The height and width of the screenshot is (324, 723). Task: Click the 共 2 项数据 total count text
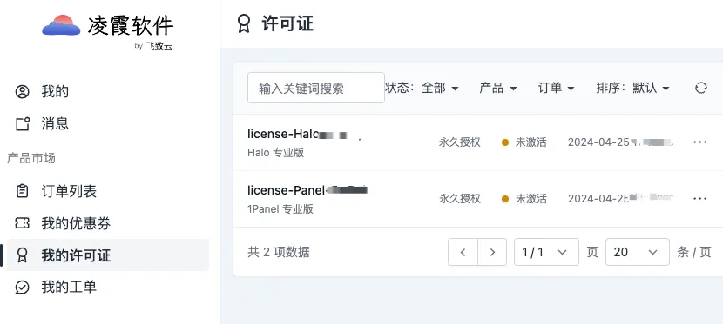pos(279,252)
